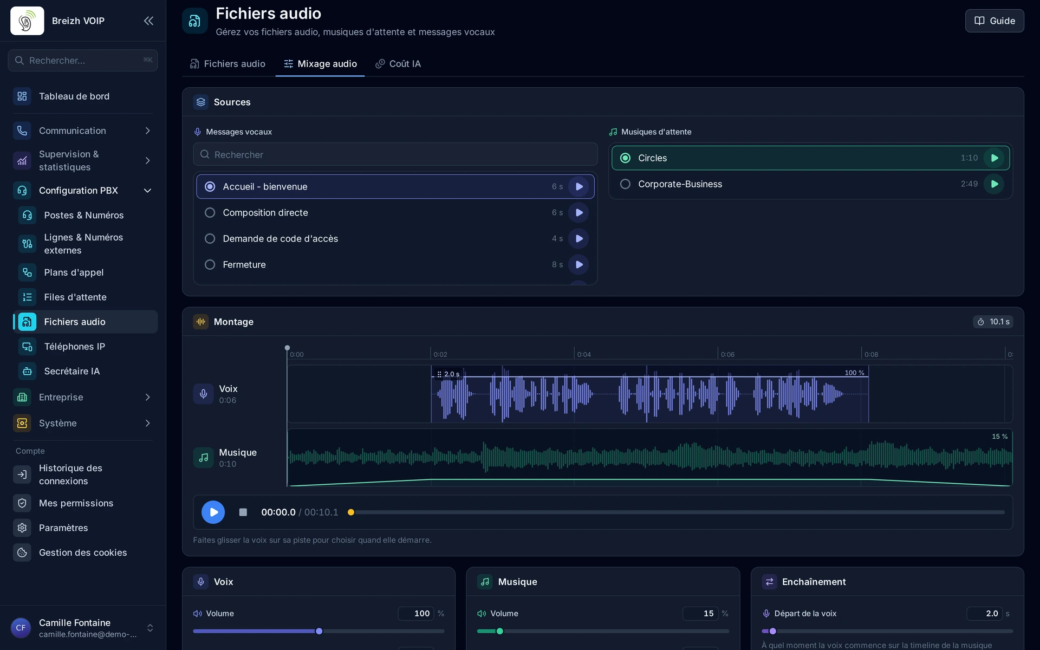Play preview of Corporate-Business music
Screen dimensions: 1040x650
click(994, 184)
